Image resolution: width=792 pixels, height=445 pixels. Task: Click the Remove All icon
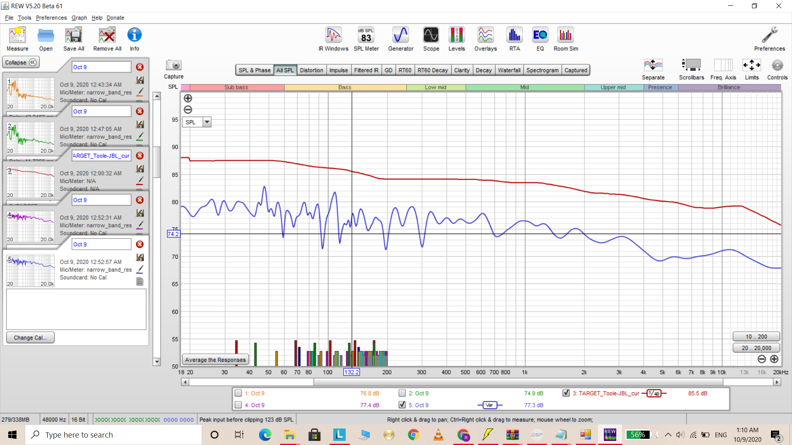click(107, 39)
